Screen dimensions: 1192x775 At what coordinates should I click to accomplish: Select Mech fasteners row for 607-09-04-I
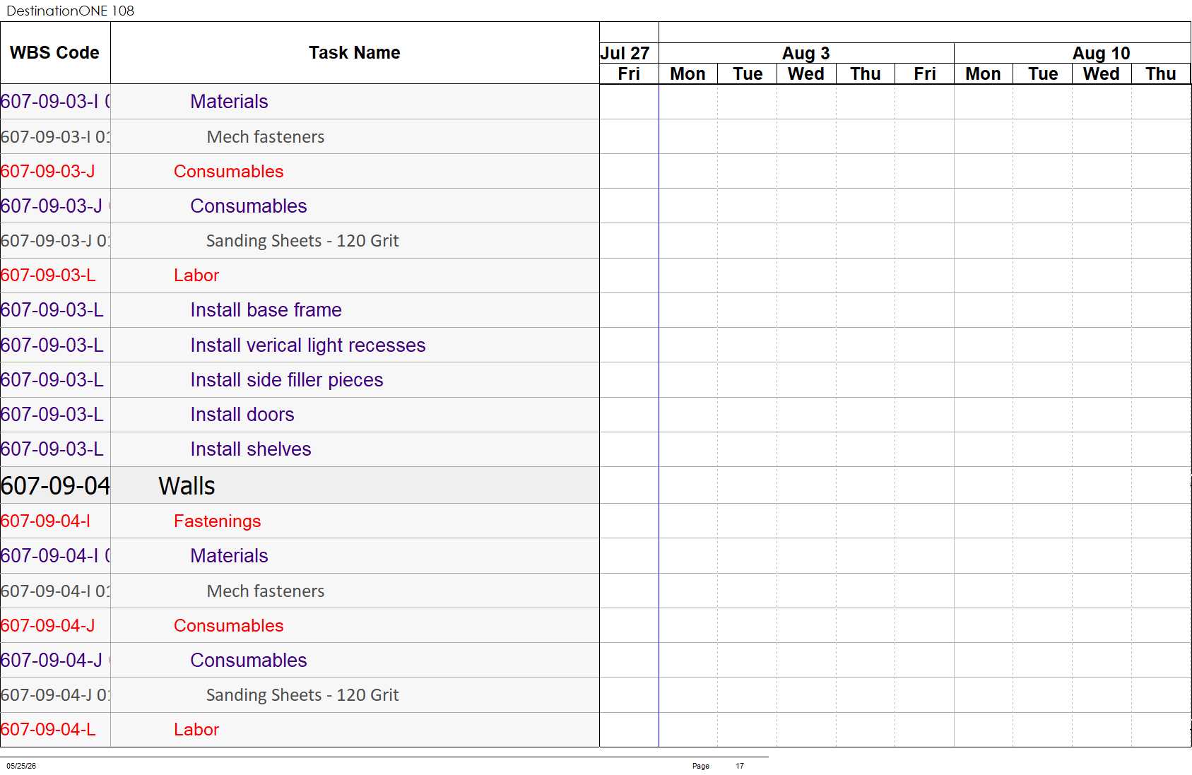355,591
